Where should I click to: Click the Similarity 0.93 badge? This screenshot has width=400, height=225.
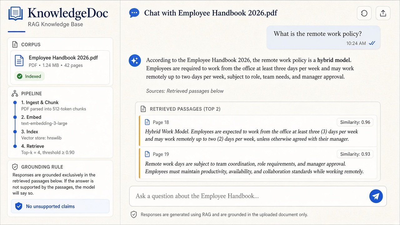click(x=355, y=154)
